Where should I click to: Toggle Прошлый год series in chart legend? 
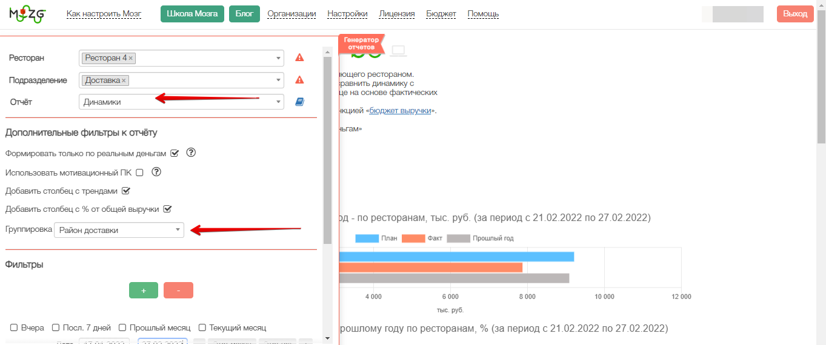[x=480, y=238]
